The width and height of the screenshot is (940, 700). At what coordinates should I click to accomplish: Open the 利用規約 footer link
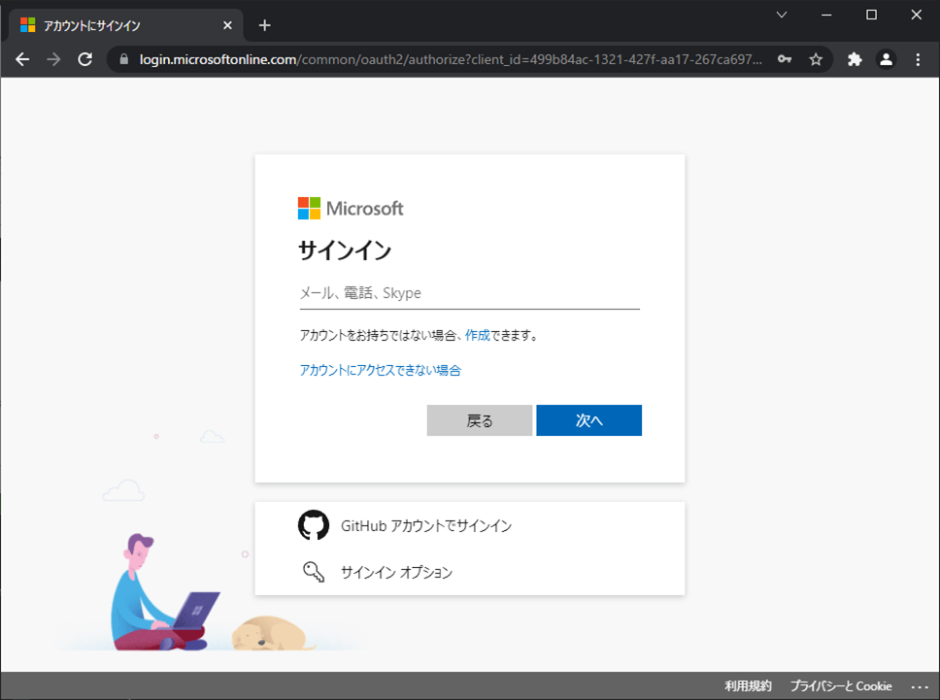click(x=748, y=685)
